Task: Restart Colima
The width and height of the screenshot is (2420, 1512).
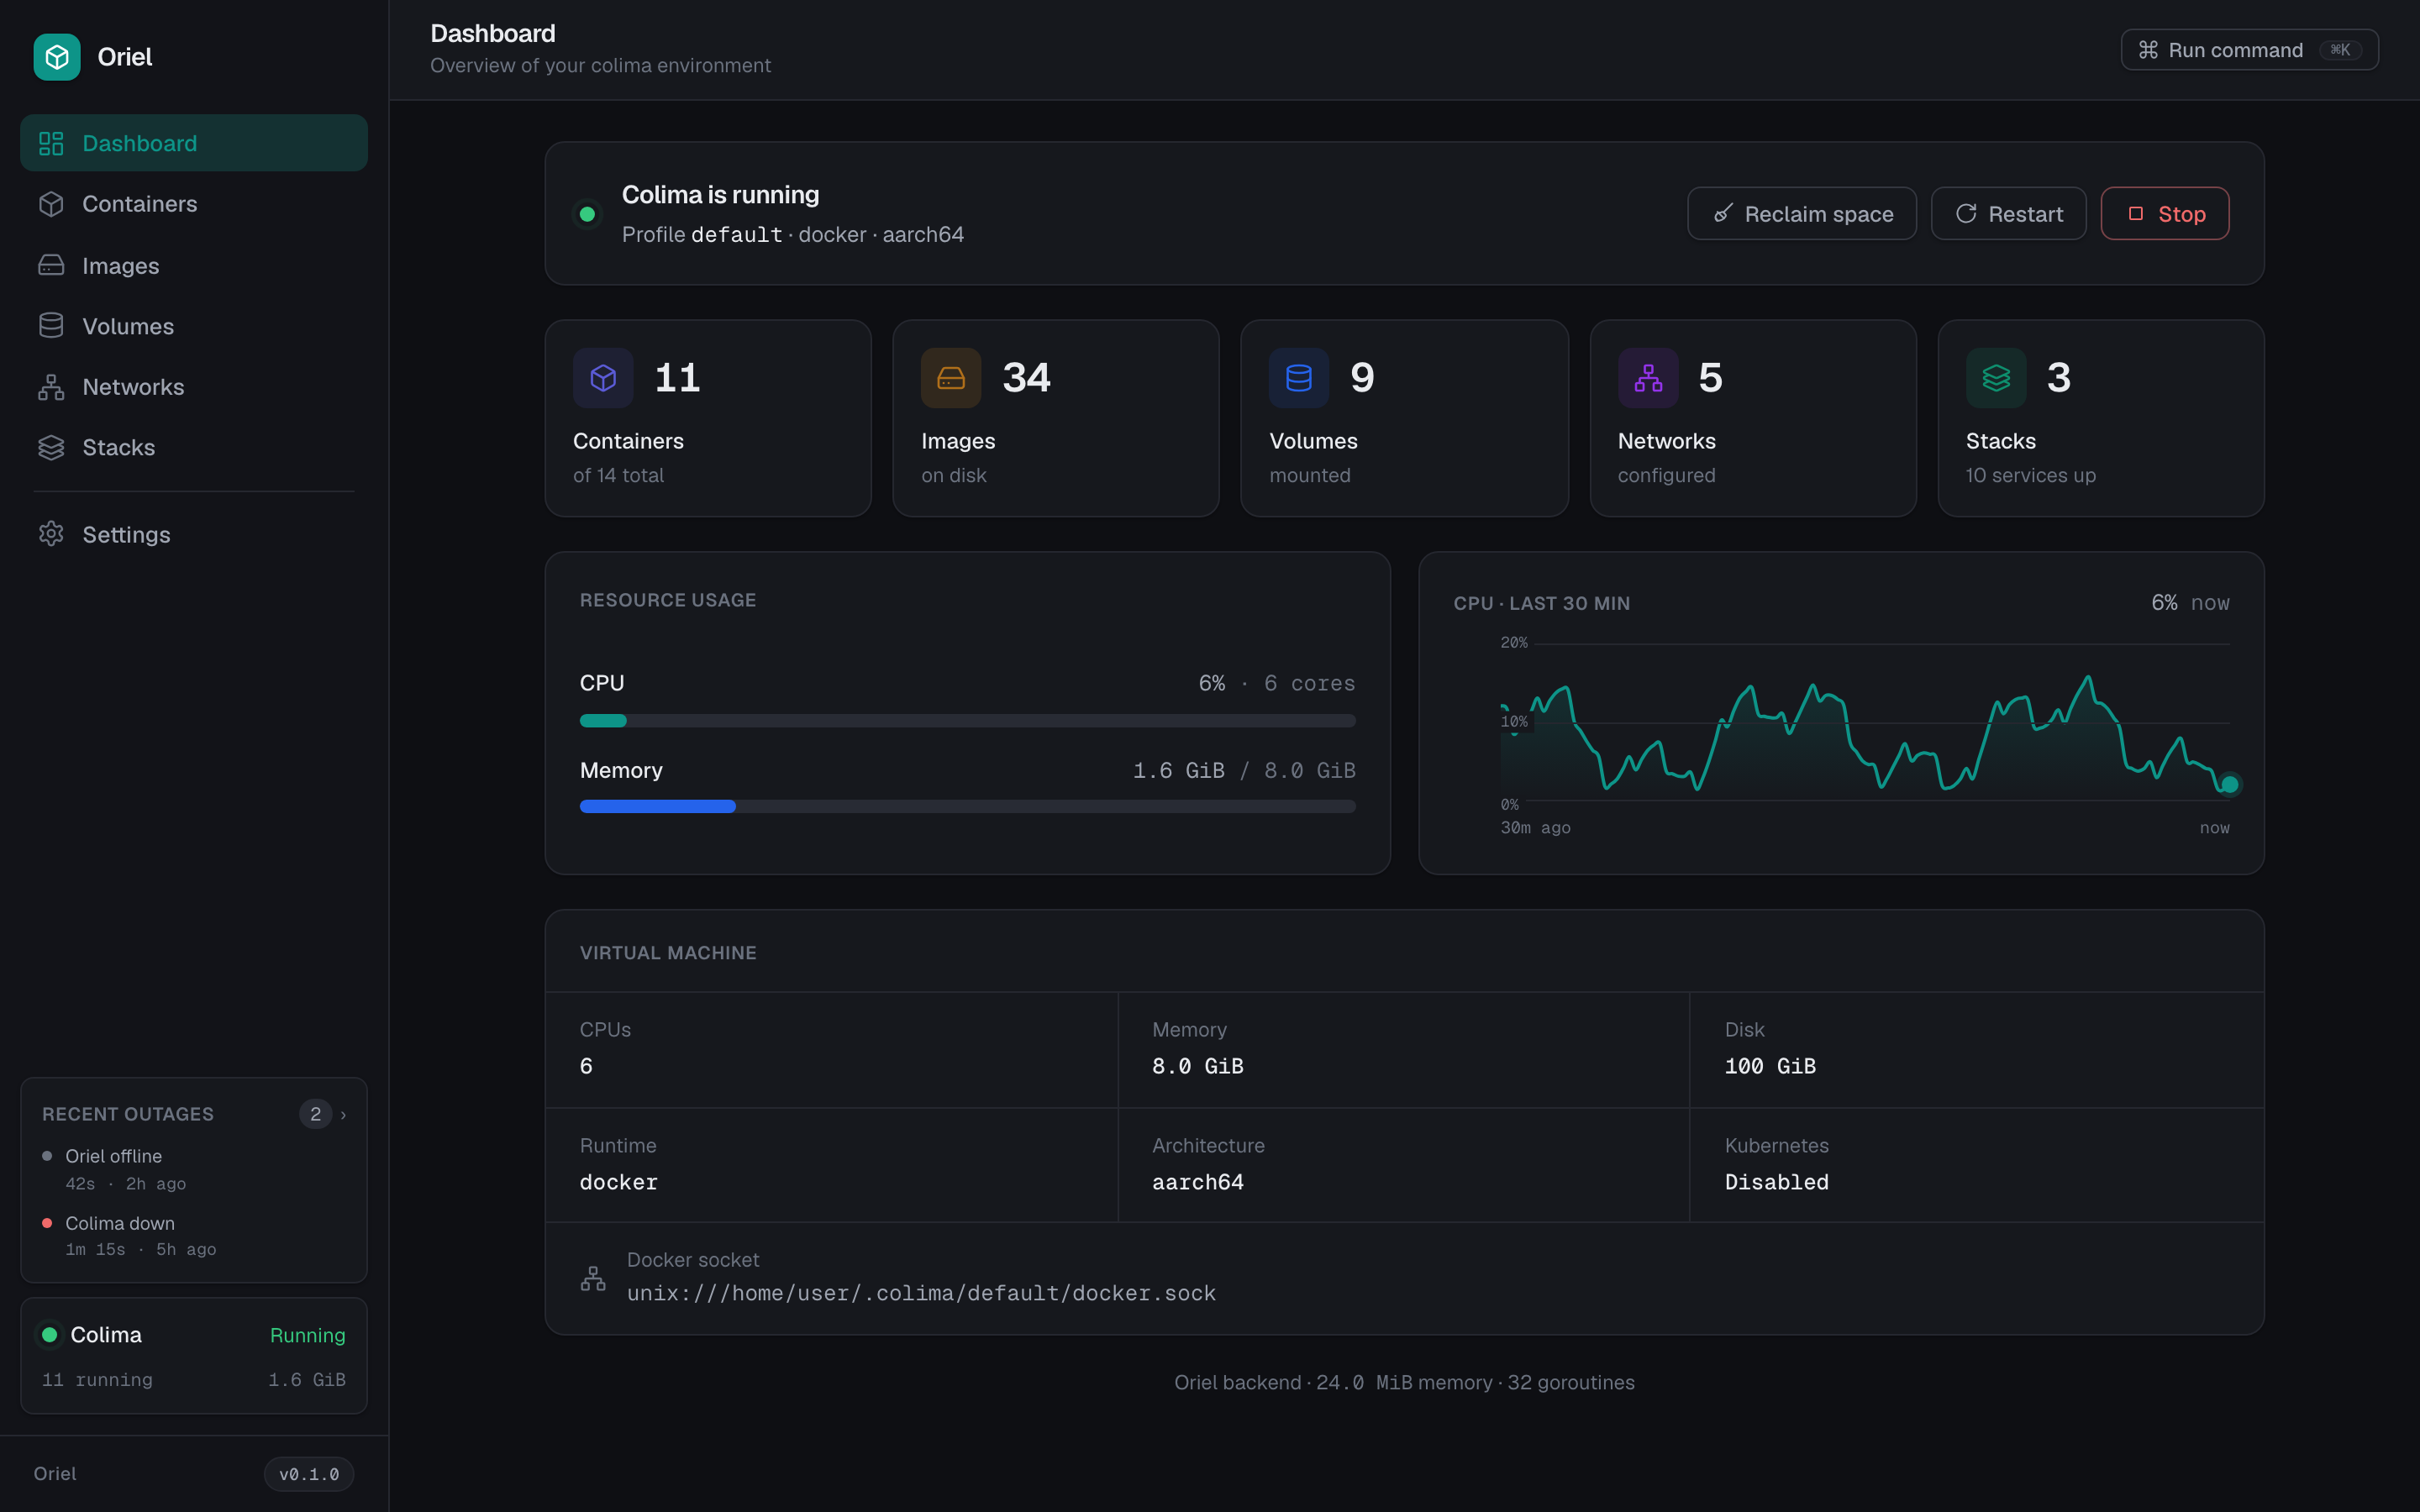Action: [2008, 213]
